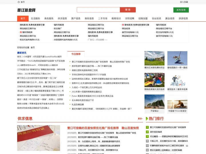
Task: Click the red 搜索 button
Action: (128, 10)
